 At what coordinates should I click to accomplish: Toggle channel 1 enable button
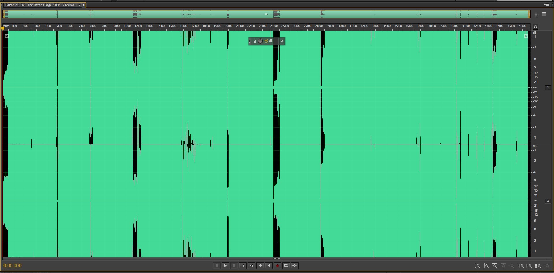pyautogui.click(x=548, y=87)
